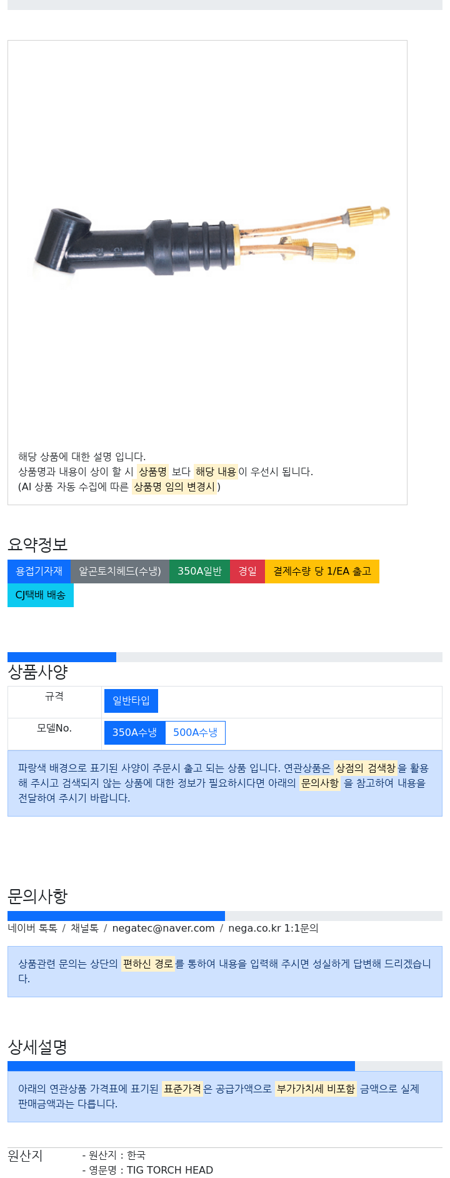Click the highlighted 상점의 검색창 text
450x1178 pixels.
tap(366, 768)
